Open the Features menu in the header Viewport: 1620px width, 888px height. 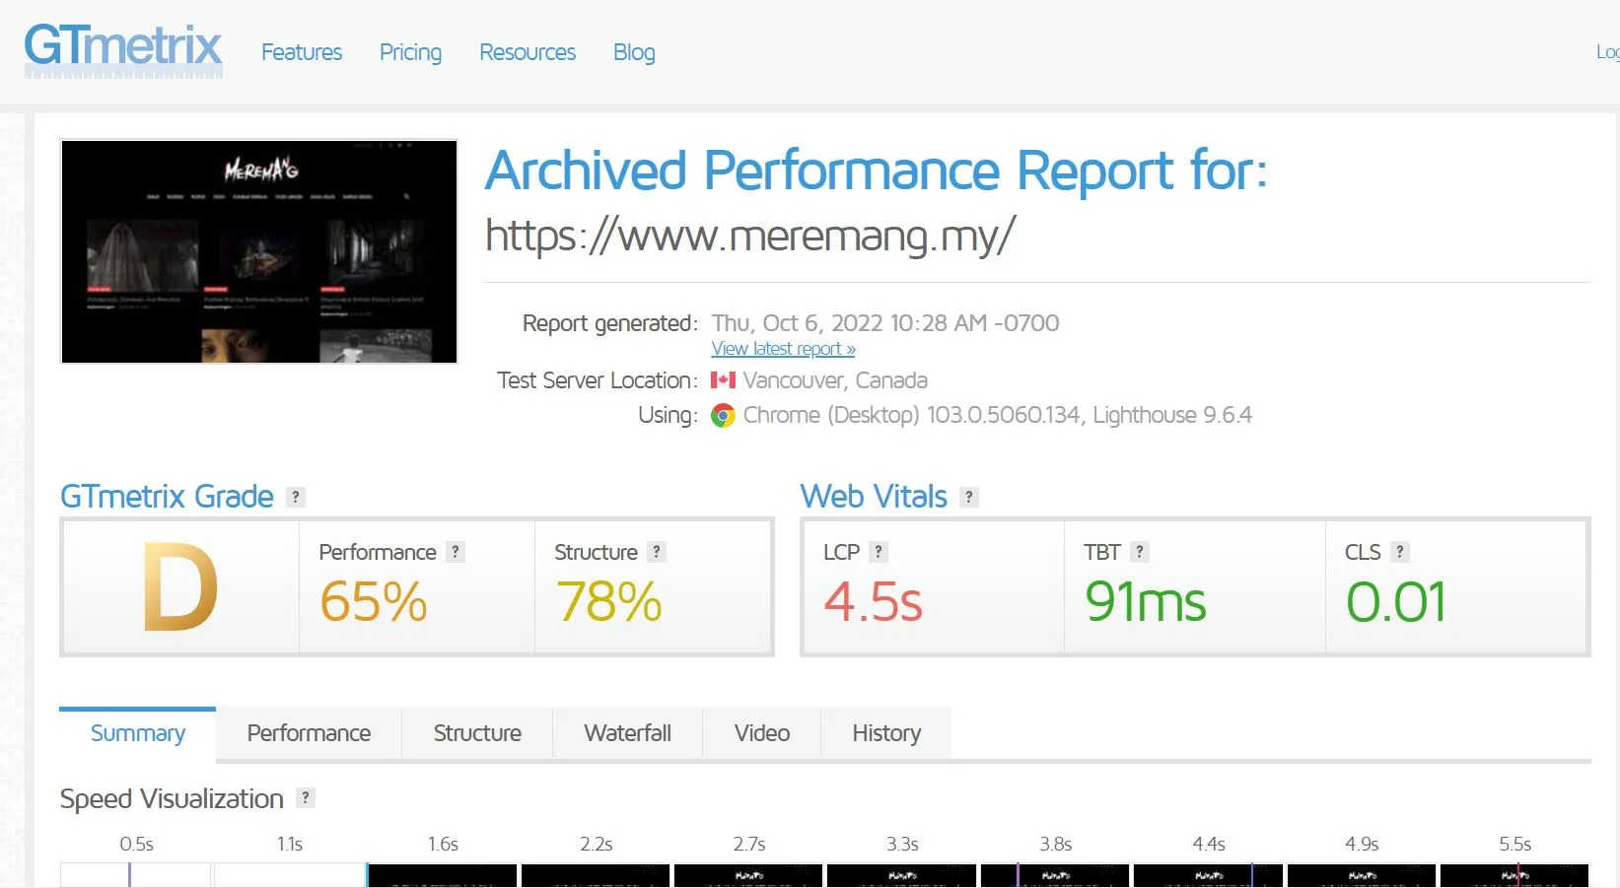point(302,52)
